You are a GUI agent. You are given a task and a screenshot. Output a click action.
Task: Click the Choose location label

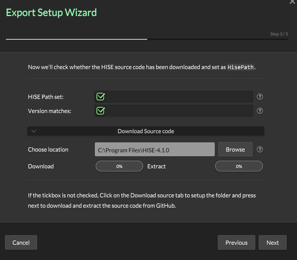pyautogui.click(x=48, y=150)
